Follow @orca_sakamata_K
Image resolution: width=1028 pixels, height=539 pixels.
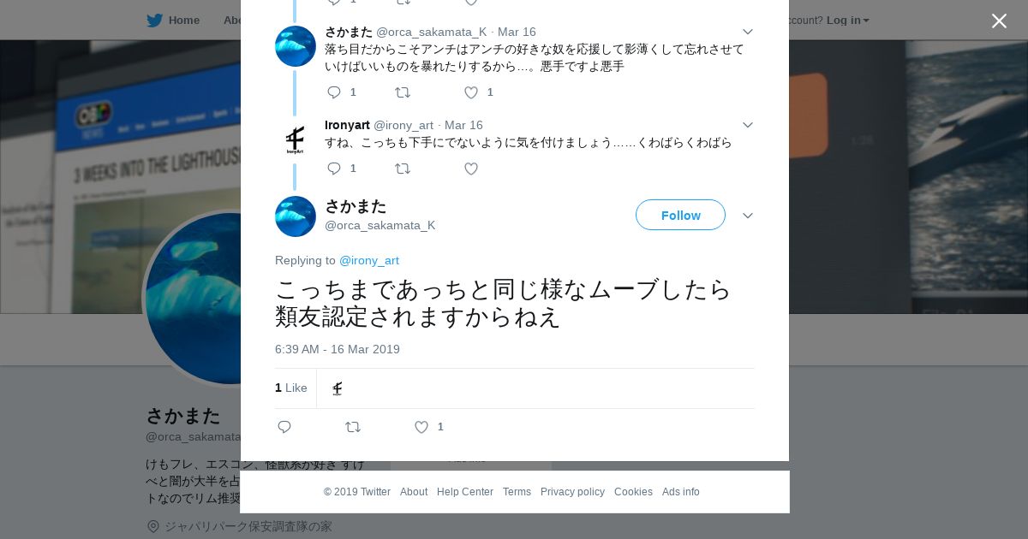680,215
